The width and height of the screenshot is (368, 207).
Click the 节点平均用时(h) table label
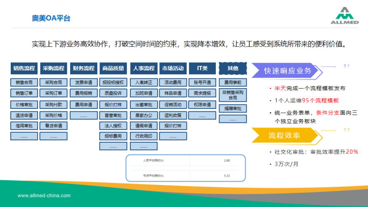(153, 176)
